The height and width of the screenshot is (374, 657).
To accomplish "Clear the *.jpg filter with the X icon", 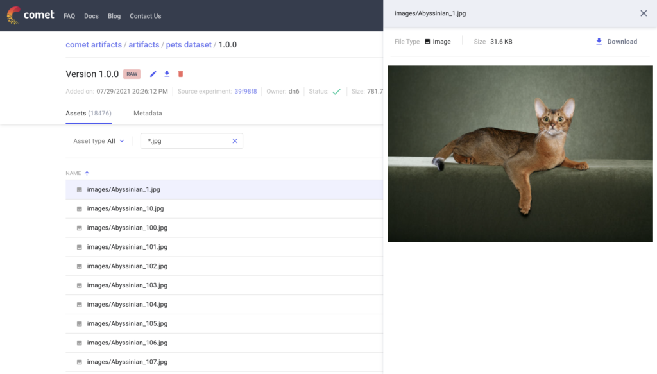I will pos(235,141).
